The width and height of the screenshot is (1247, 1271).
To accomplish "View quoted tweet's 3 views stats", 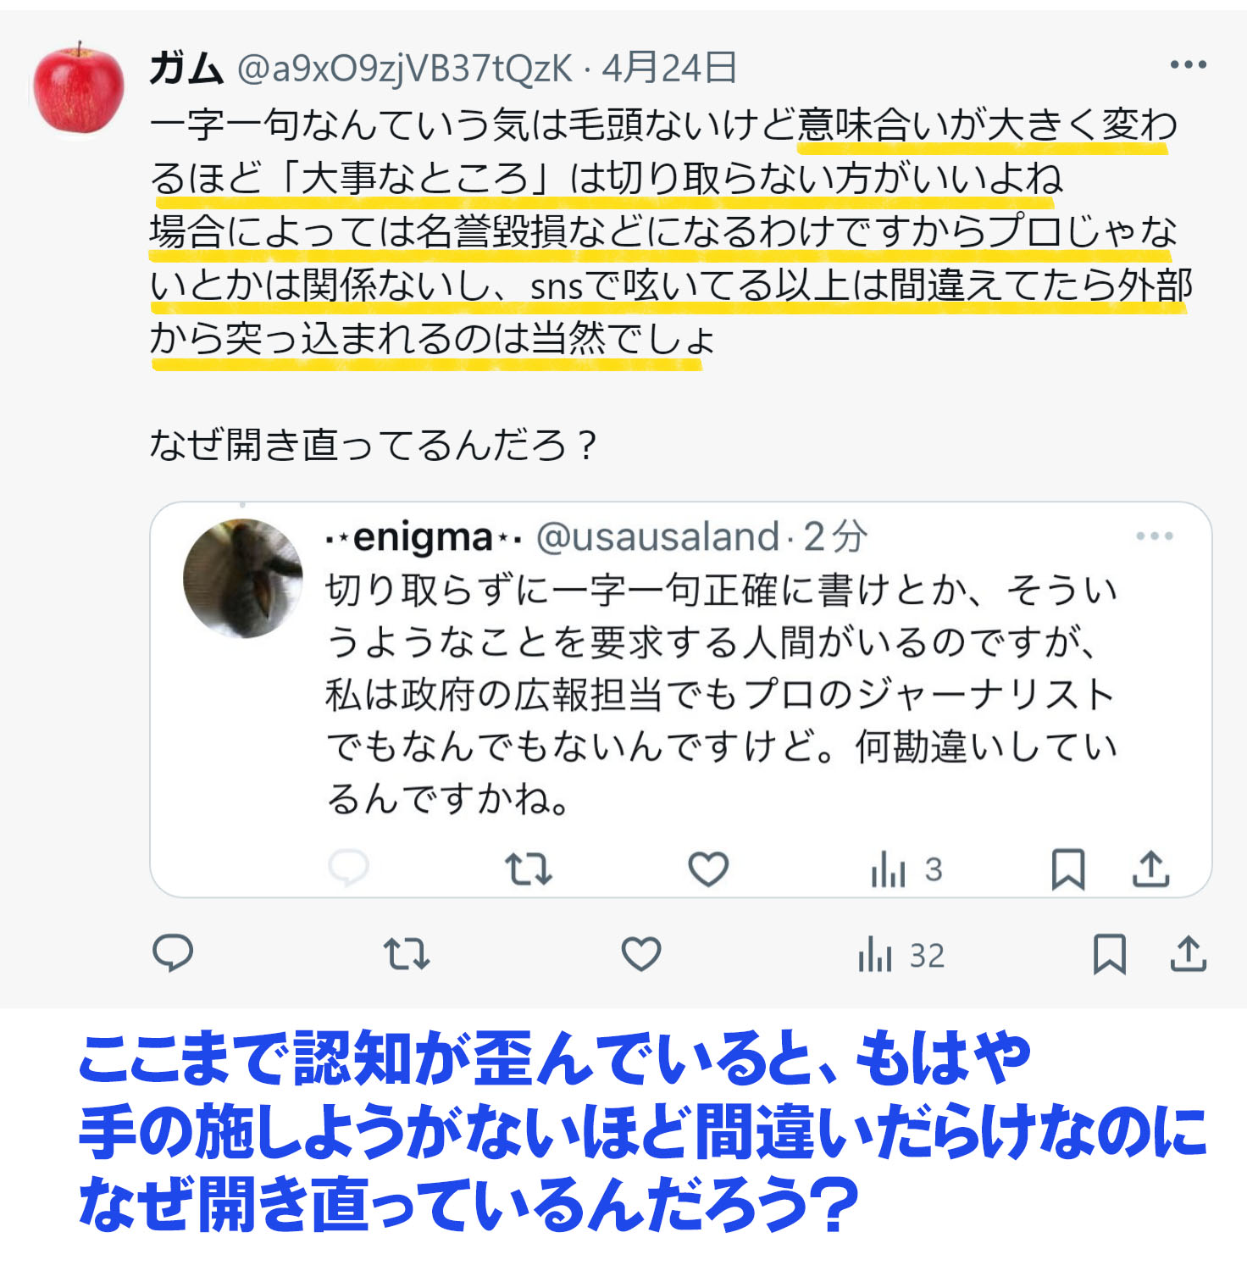I will pos(906,869).
